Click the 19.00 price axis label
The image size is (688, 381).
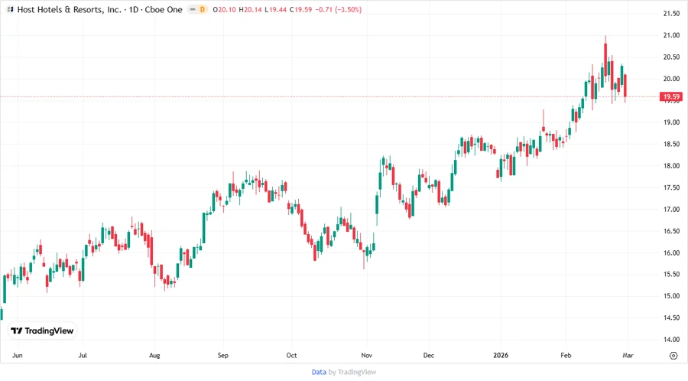[671, 122]
